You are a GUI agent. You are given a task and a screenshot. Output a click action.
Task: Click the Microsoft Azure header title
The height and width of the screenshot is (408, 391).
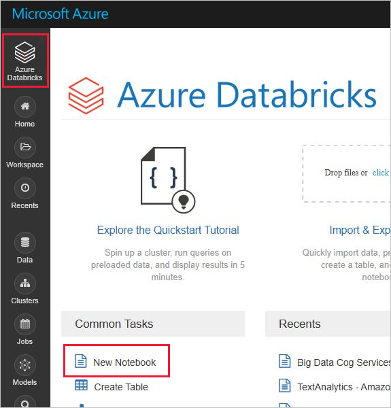pos(60,14)
